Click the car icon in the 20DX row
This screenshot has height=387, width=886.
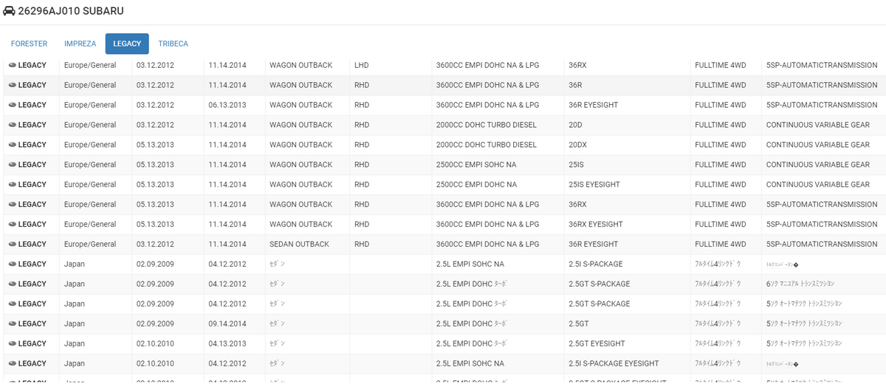(13, 145)
